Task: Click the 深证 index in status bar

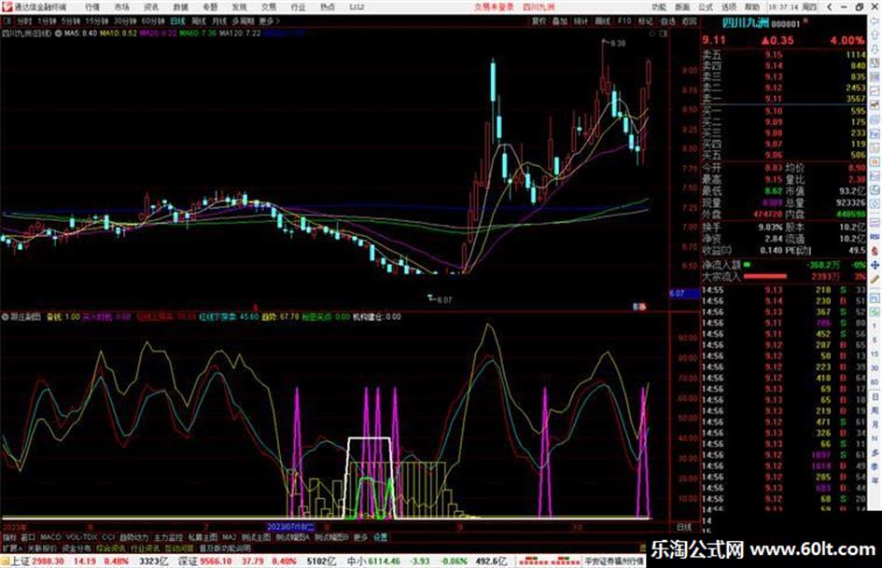Action: (x=189, y=561)
